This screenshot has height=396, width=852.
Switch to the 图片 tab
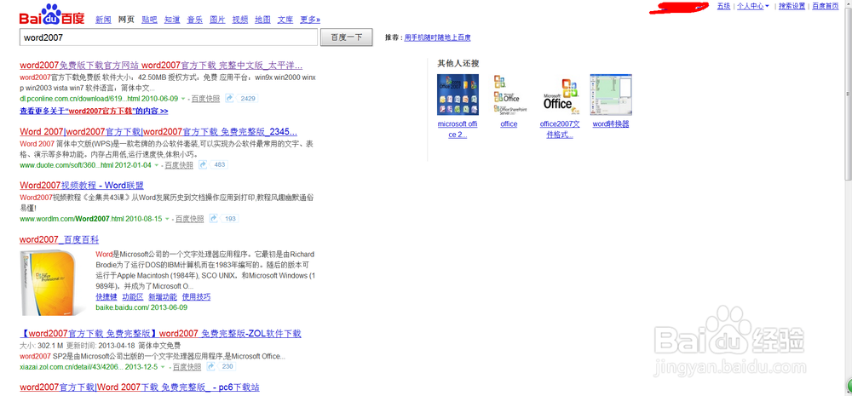coord(217,20)
